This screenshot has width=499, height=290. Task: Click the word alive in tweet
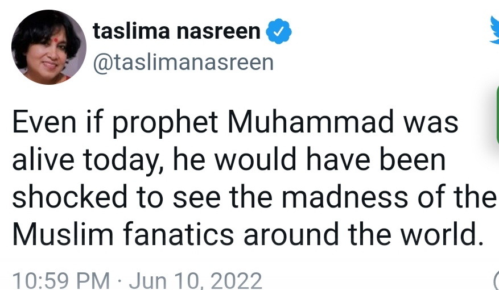(x=43, y=159)
